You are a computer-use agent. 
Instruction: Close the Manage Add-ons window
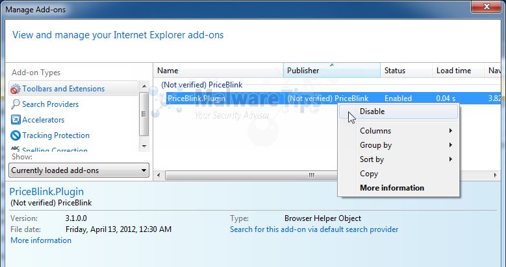[x=486, y=6]
